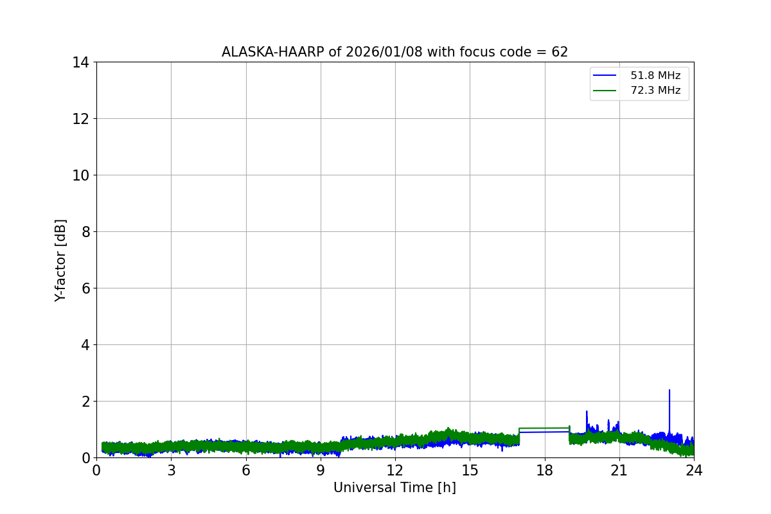Click the green line sample in legend
This screenshot has width=771, height=514.
(x=606, y=91)
